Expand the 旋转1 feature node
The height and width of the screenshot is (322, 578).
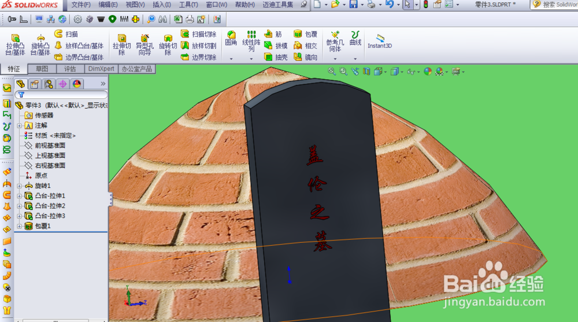click(19, 186)
